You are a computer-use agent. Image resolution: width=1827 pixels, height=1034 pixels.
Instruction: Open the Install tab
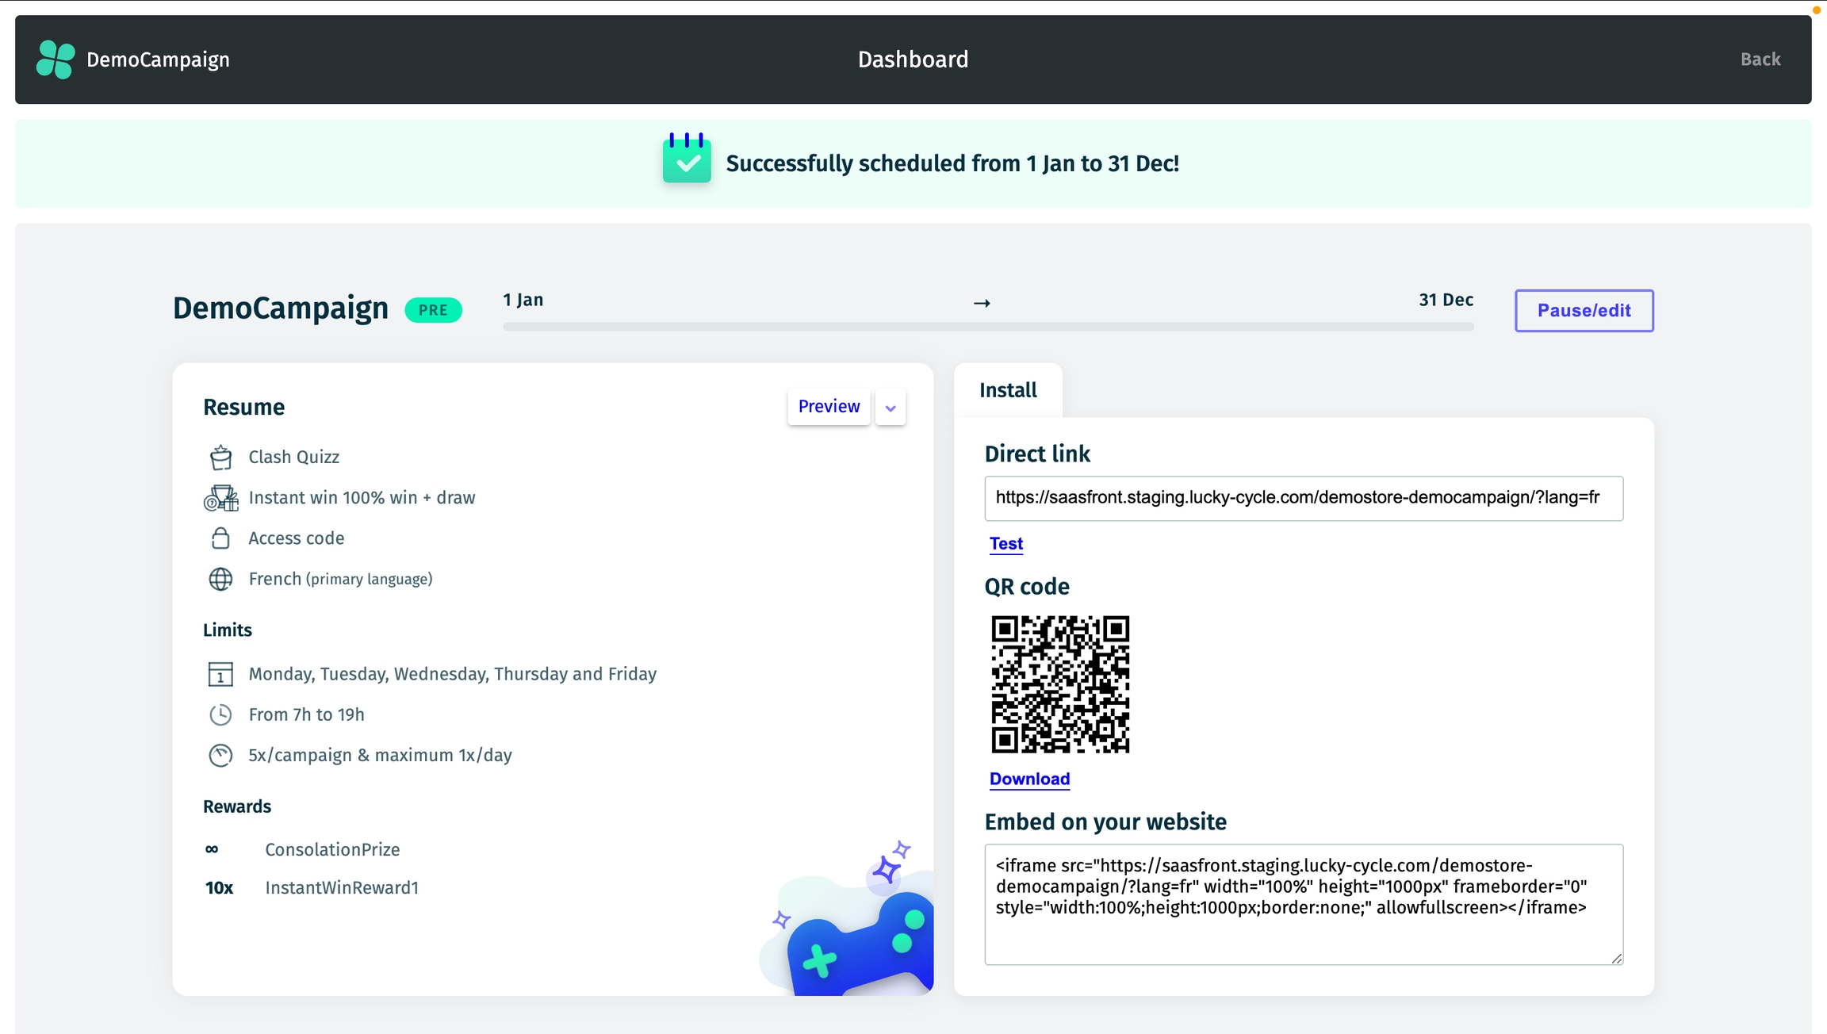[1008, 390]
